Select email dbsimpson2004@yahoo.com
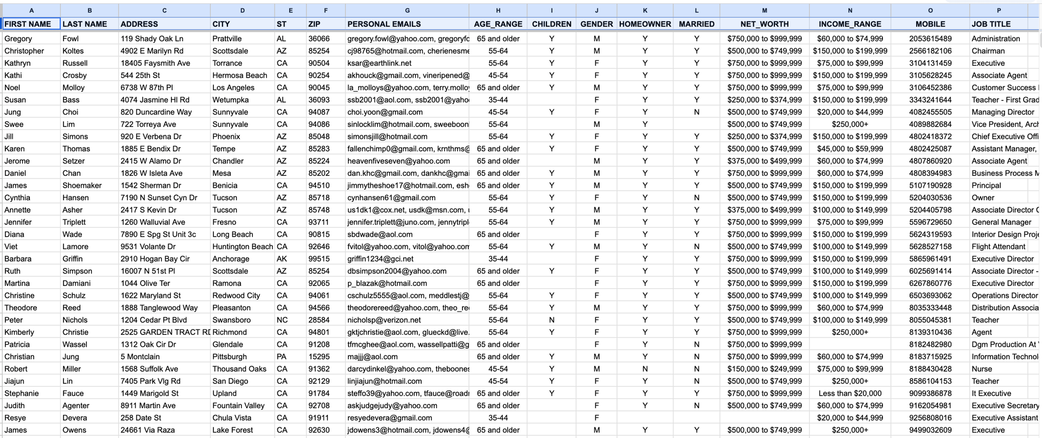 [407, 271]
